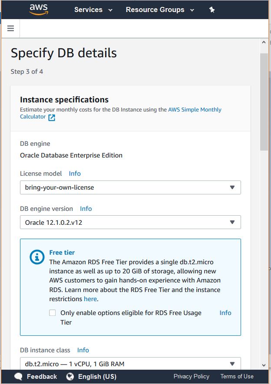Click the external link icon beside Calculator
This screenshot has width=271, height=384.
pyautogui.click(x=52, y=117)
